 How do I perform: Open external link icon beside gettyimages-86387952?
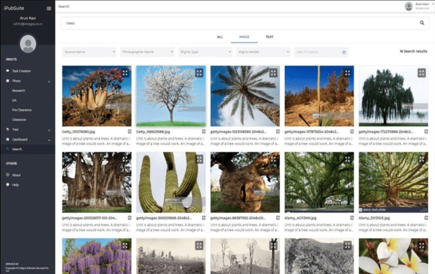point(278,218)
